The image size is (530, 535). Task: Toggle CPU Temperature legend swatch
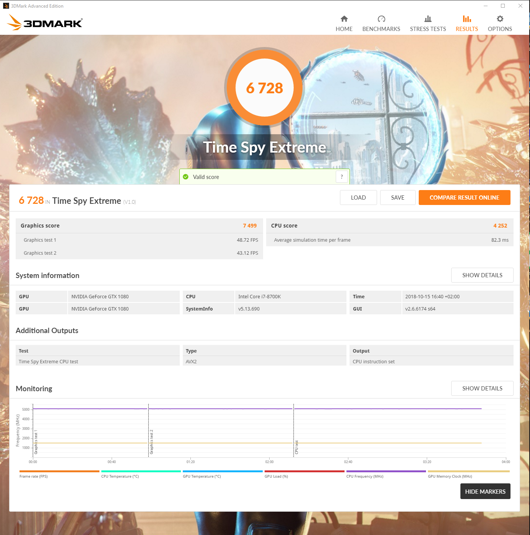point(141,471)
